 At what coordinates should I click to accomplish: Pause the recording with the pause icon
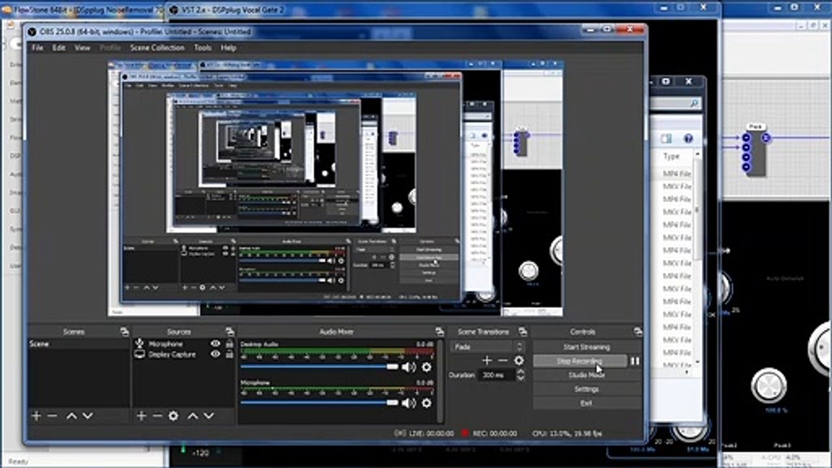[x=635, y=361]
